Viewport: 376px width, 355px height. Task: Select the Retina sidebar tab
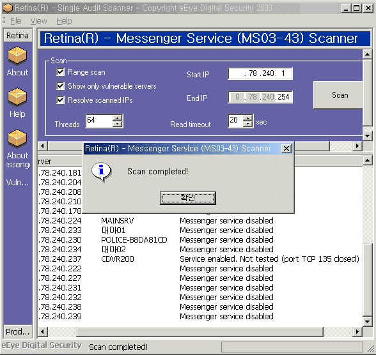click(17, 35)
